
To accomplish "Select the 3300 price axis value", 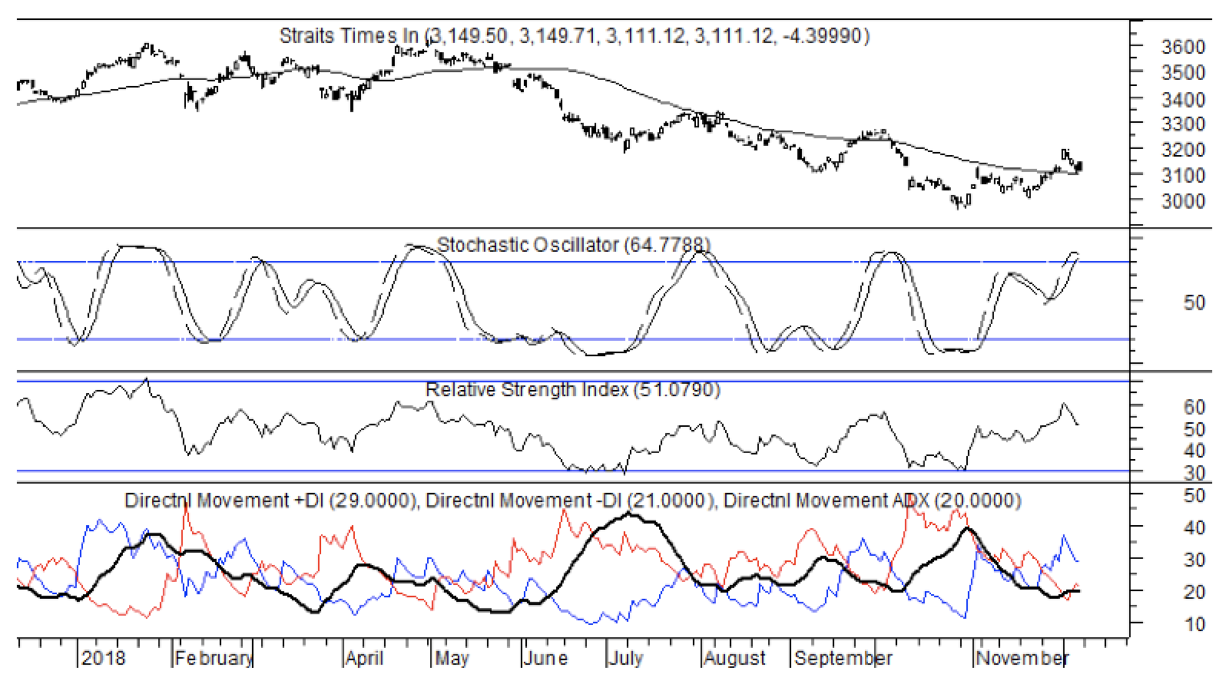I will click(1183, 124).
